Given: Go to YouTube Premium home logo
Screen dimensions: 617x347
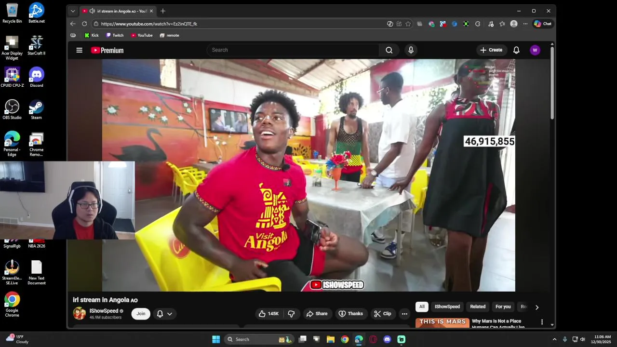Looking at the screenshot, I should click(107, 50).
